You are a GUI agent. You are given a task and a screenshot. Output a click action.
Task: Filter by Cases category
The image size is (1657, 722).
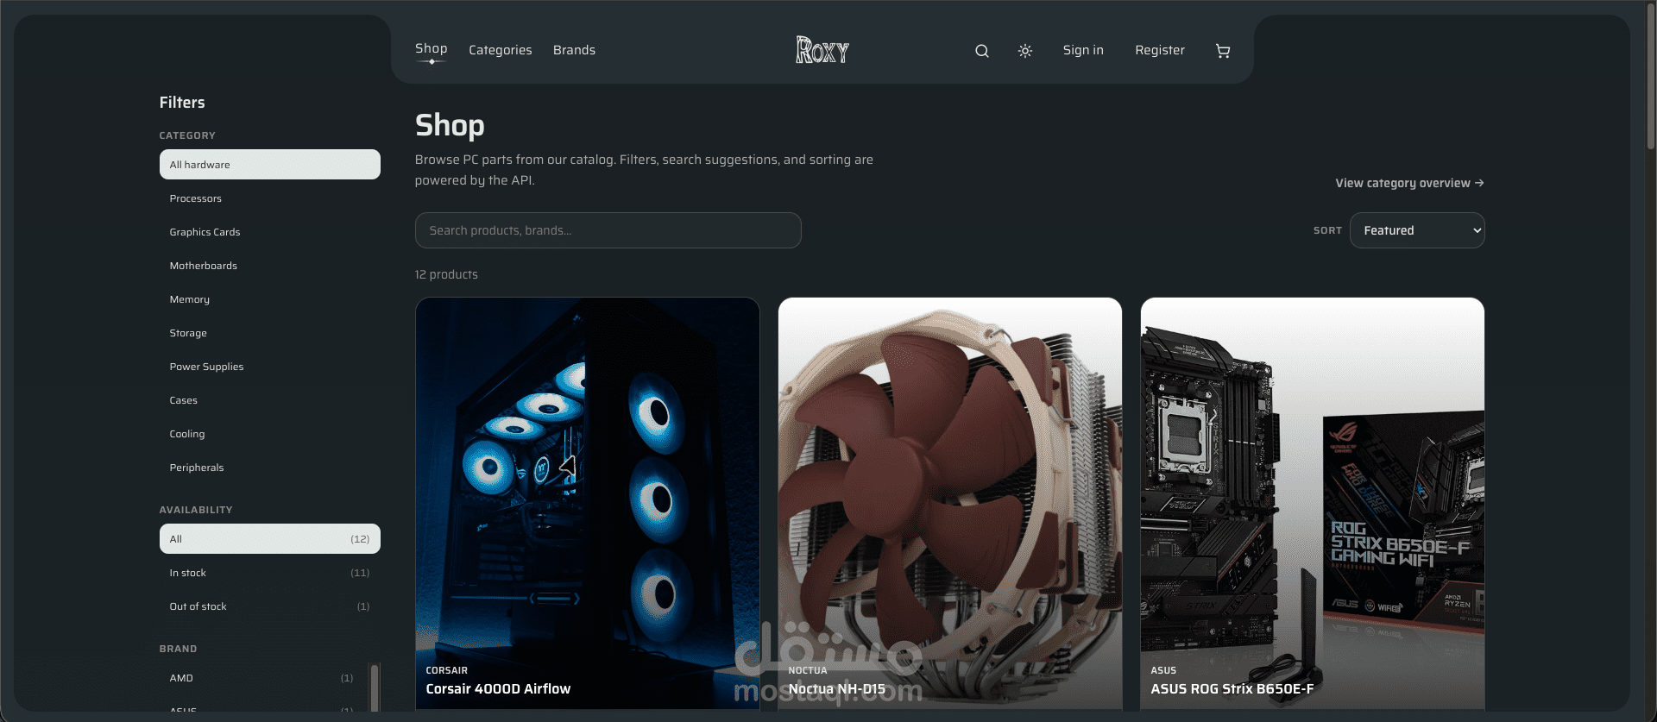269,400
